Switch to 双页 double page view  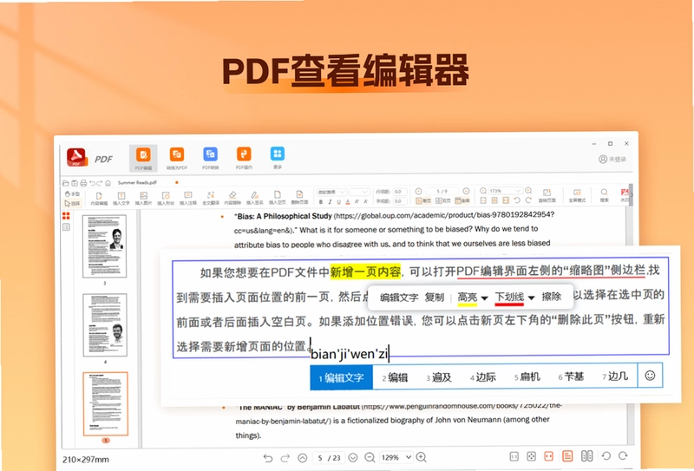tap(443, 201)
